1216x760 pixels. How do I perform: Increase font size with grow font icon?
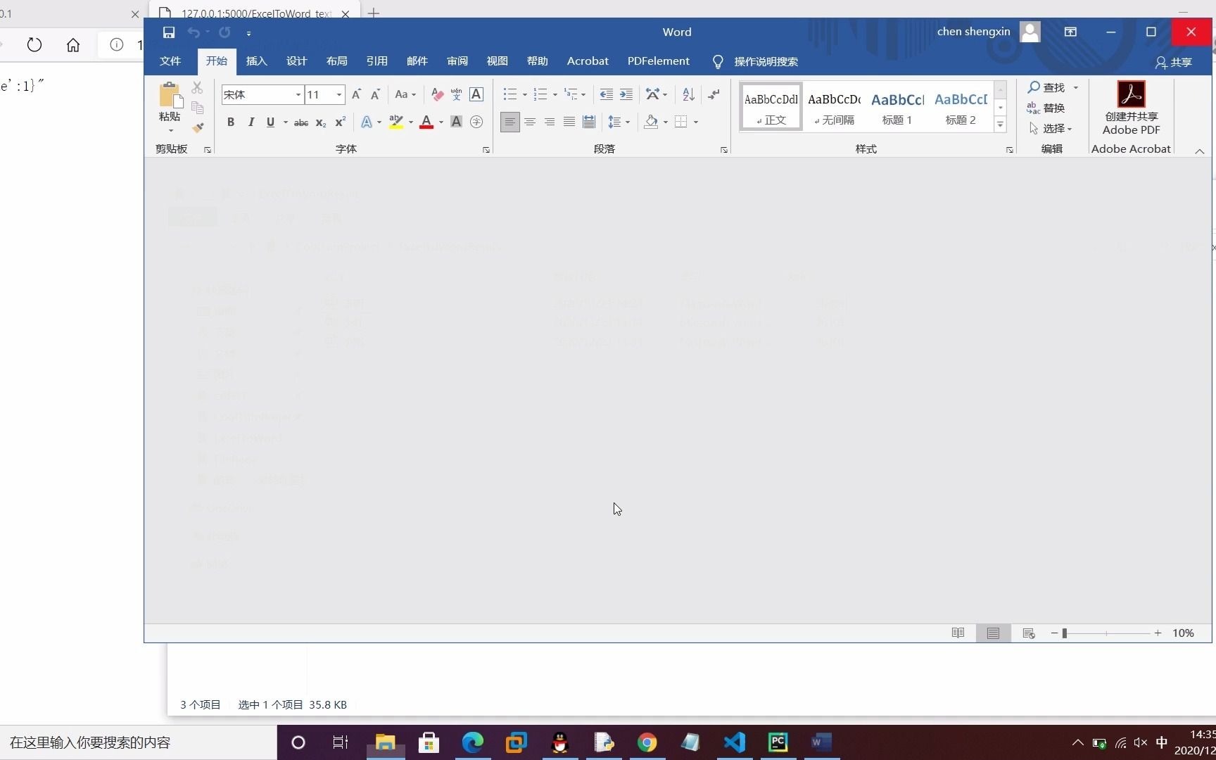[x=357, y=94]
